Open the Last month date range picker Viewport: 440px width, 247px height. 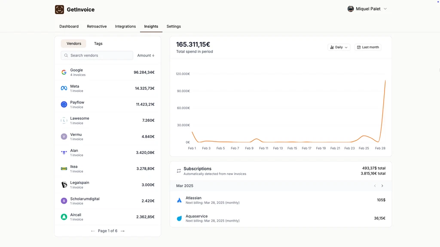coord(368,47)
